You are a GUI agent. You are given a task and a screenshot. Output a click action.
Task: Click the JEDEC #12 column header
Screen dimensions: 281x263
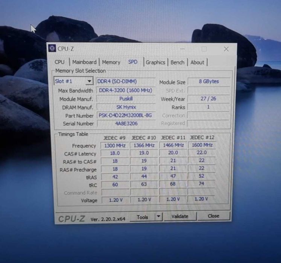[x=202, y=137]
